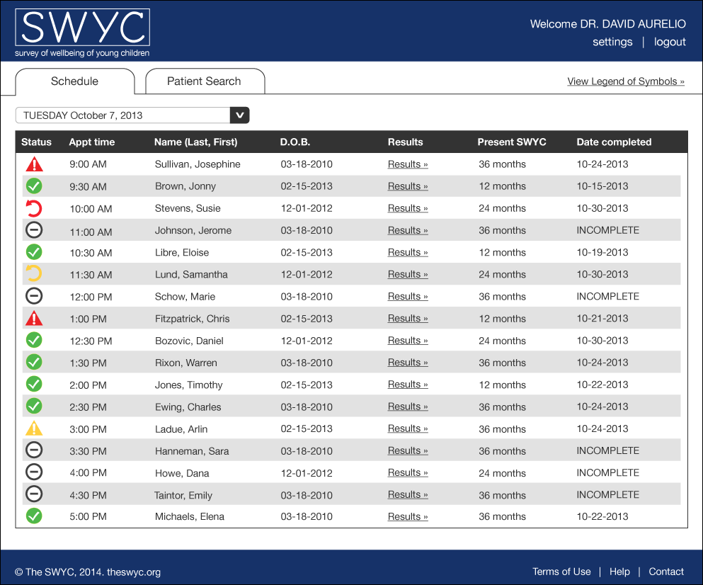703x585 pixels.
Task: Open Results for Bozovic, Daniel
Action: 408,341
